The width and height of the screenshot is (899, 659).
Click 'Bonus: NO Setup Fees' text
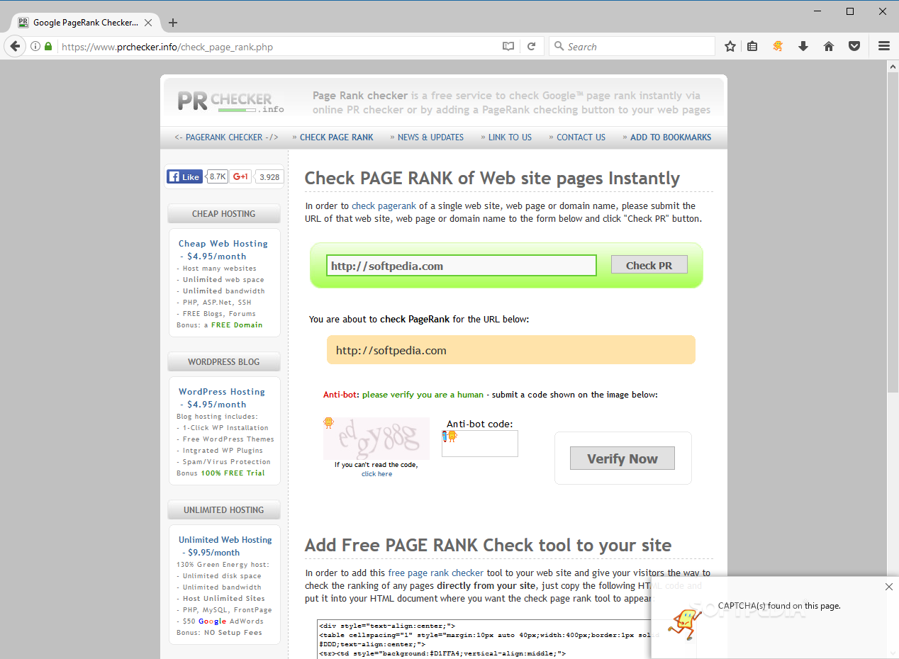click(219, 633)
